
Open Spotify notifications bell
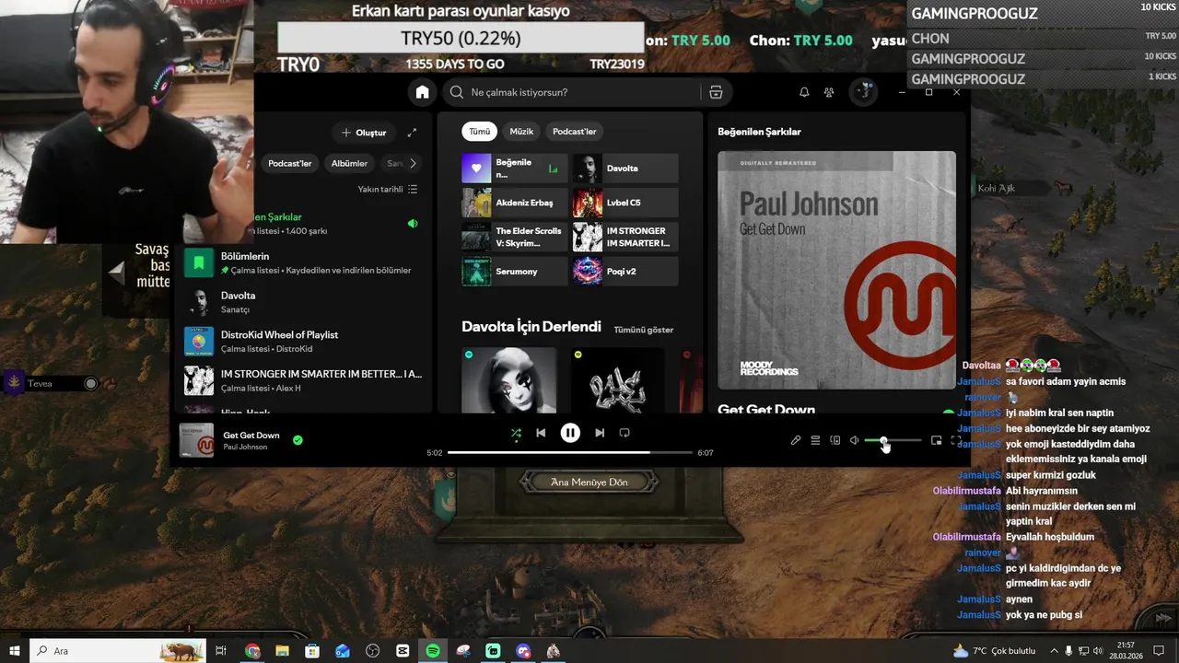(x=804, y=92)
